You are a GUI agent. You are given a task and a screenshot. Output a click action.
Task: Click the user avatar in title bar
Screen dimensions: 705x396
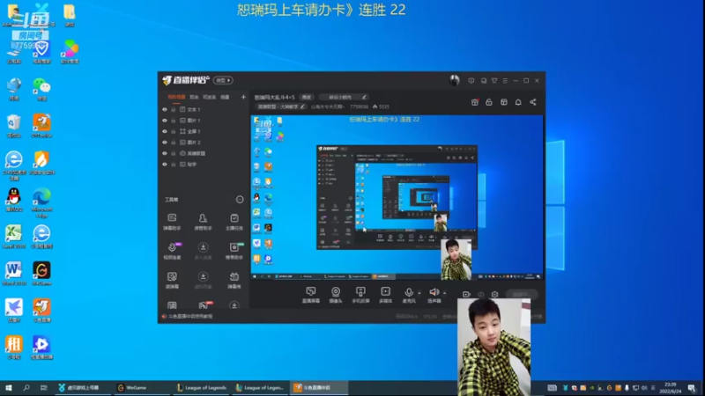[454, 80]
